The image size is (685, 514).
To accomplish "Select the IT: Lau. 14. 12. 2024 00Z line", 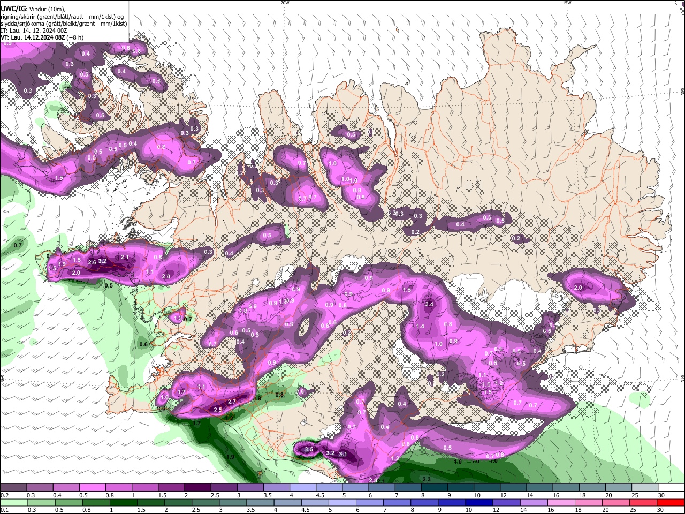I will point(34,31).
